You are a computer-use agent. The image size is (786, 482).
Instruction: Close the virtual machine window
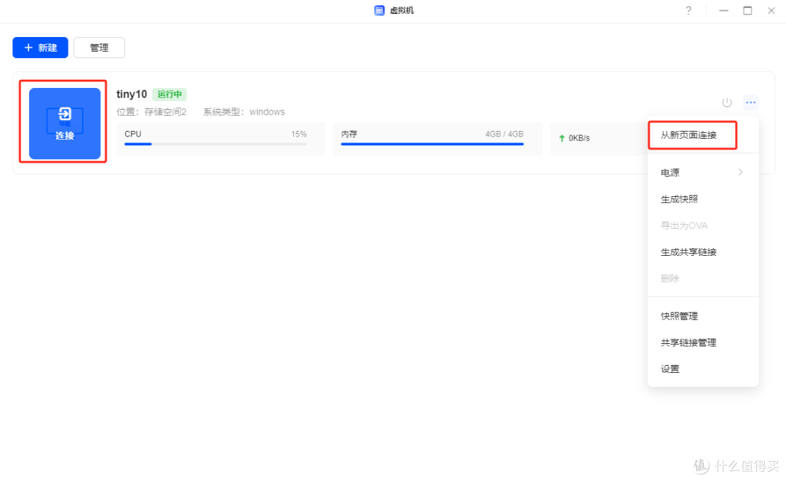click(x=771, y=10)
